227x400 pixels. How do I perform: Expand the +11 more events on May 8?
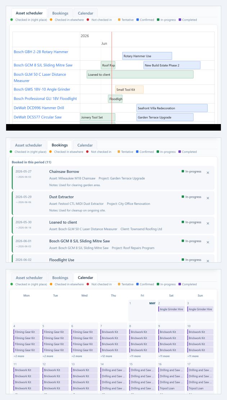coord(135,356)
